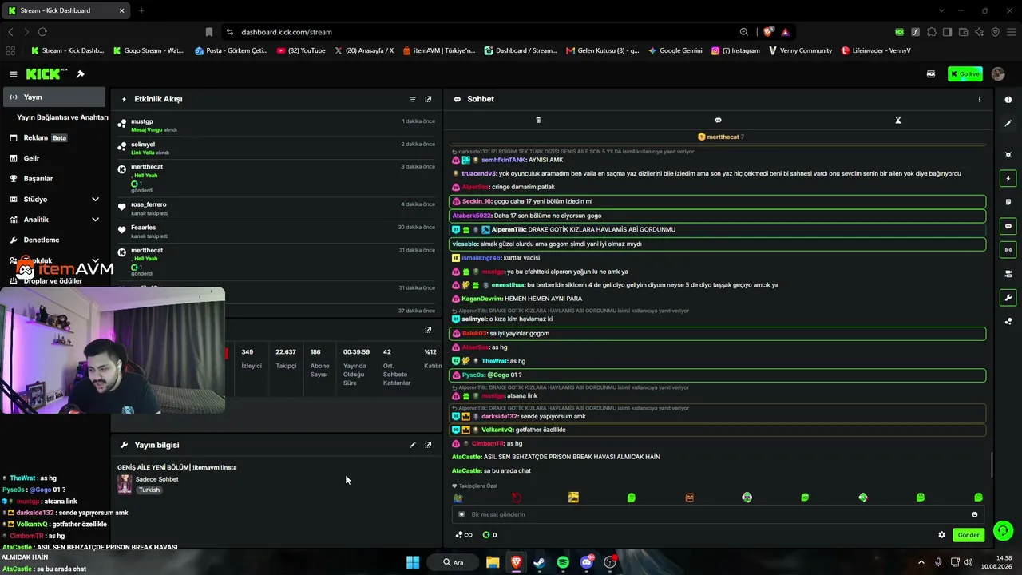Show hidden system tray icons
The width and height of the screenshot is (1022, 575).
[921, 562]
